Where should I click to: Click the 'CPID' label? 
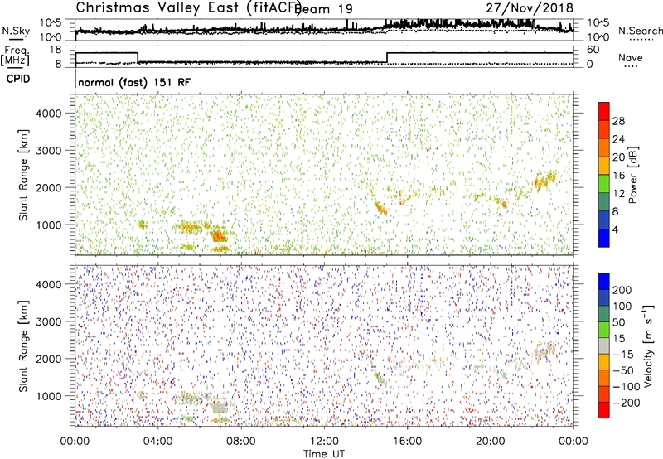(x=18, y=79)
